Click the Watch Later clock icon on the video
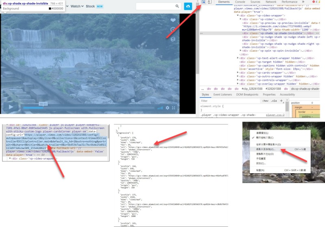The image size is (325, 227). click(173, 29)
